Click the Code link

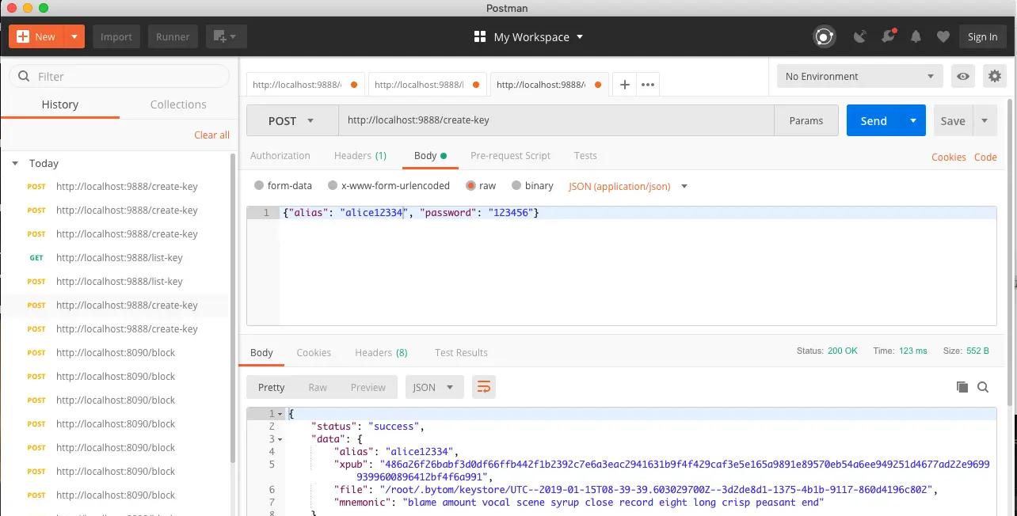985,157
